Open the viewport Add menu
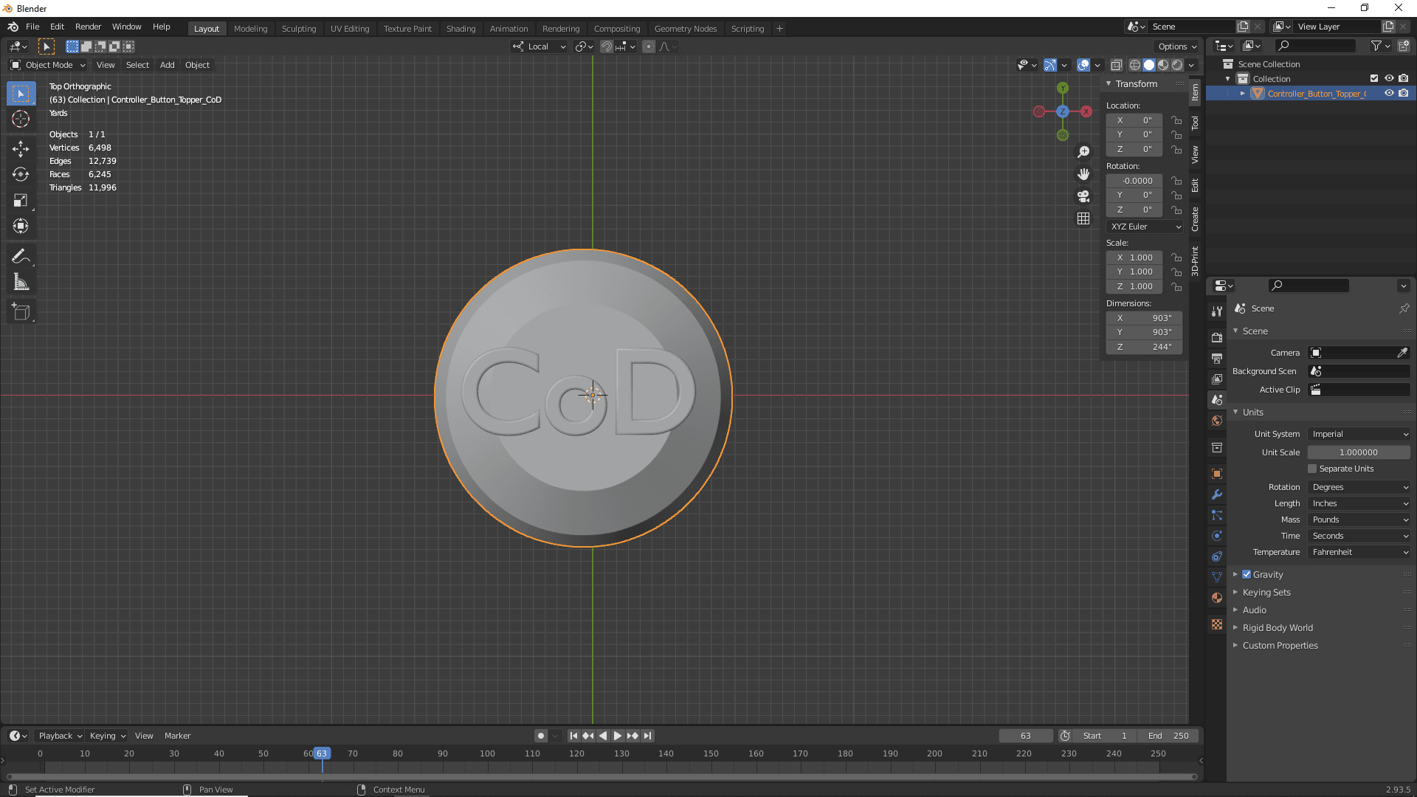This screenshot has width=1417, height=797. tap(168, 65)
